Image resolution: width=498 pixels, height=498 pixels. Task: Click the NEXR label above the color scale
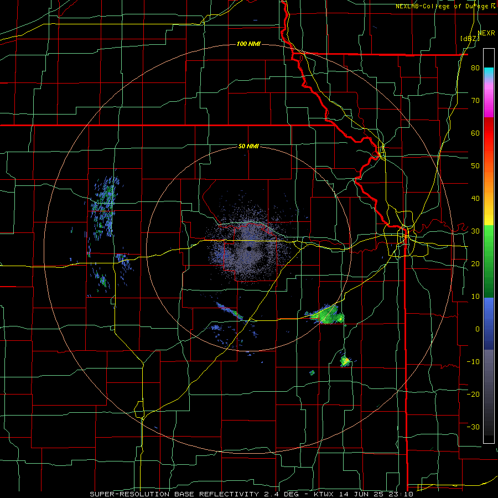coord(486,33)
